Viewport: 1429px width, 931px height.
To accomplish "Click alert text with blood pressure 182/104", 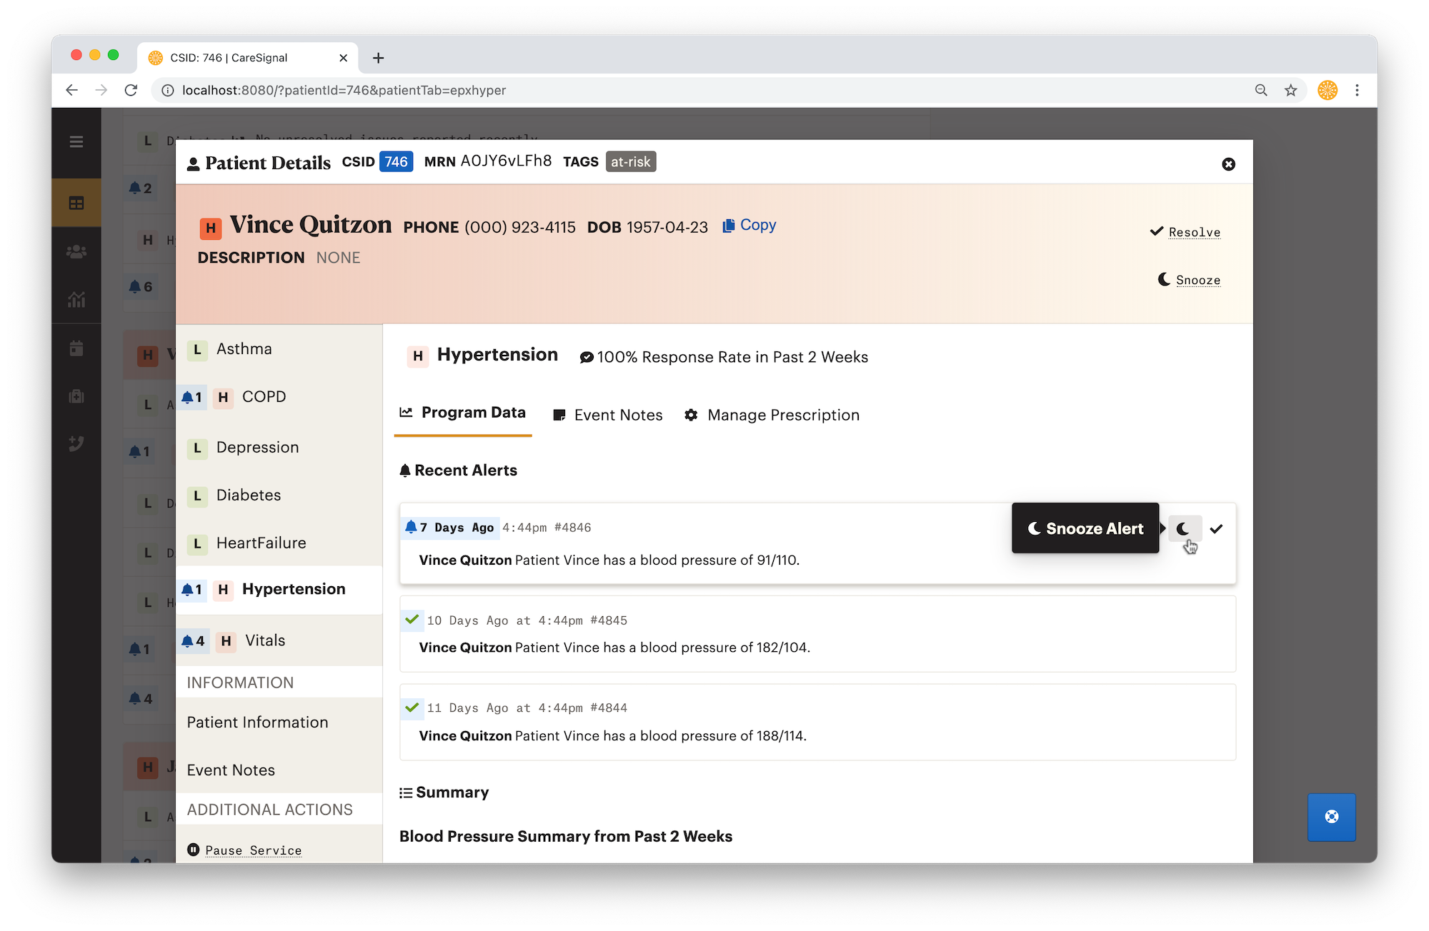I will pos(614,648).
